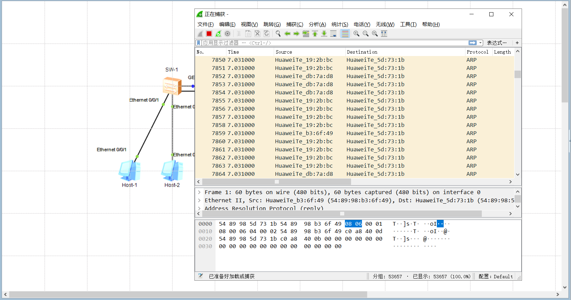
Task: Open the 文件(F) menu
Action: click(206, 24)
